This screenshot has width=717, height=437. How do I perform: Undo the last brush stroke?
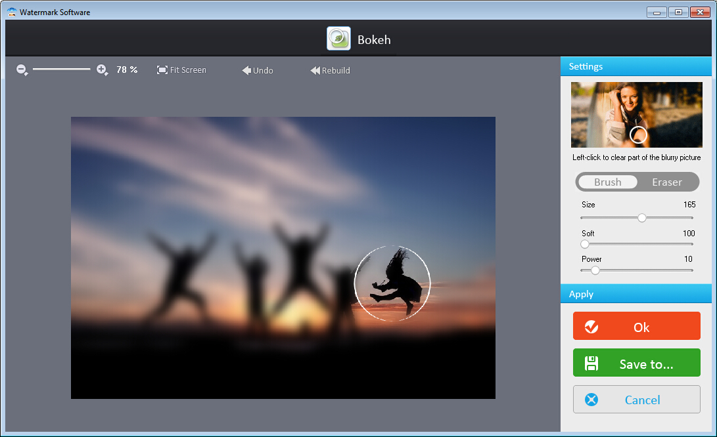tap(258, 70)
